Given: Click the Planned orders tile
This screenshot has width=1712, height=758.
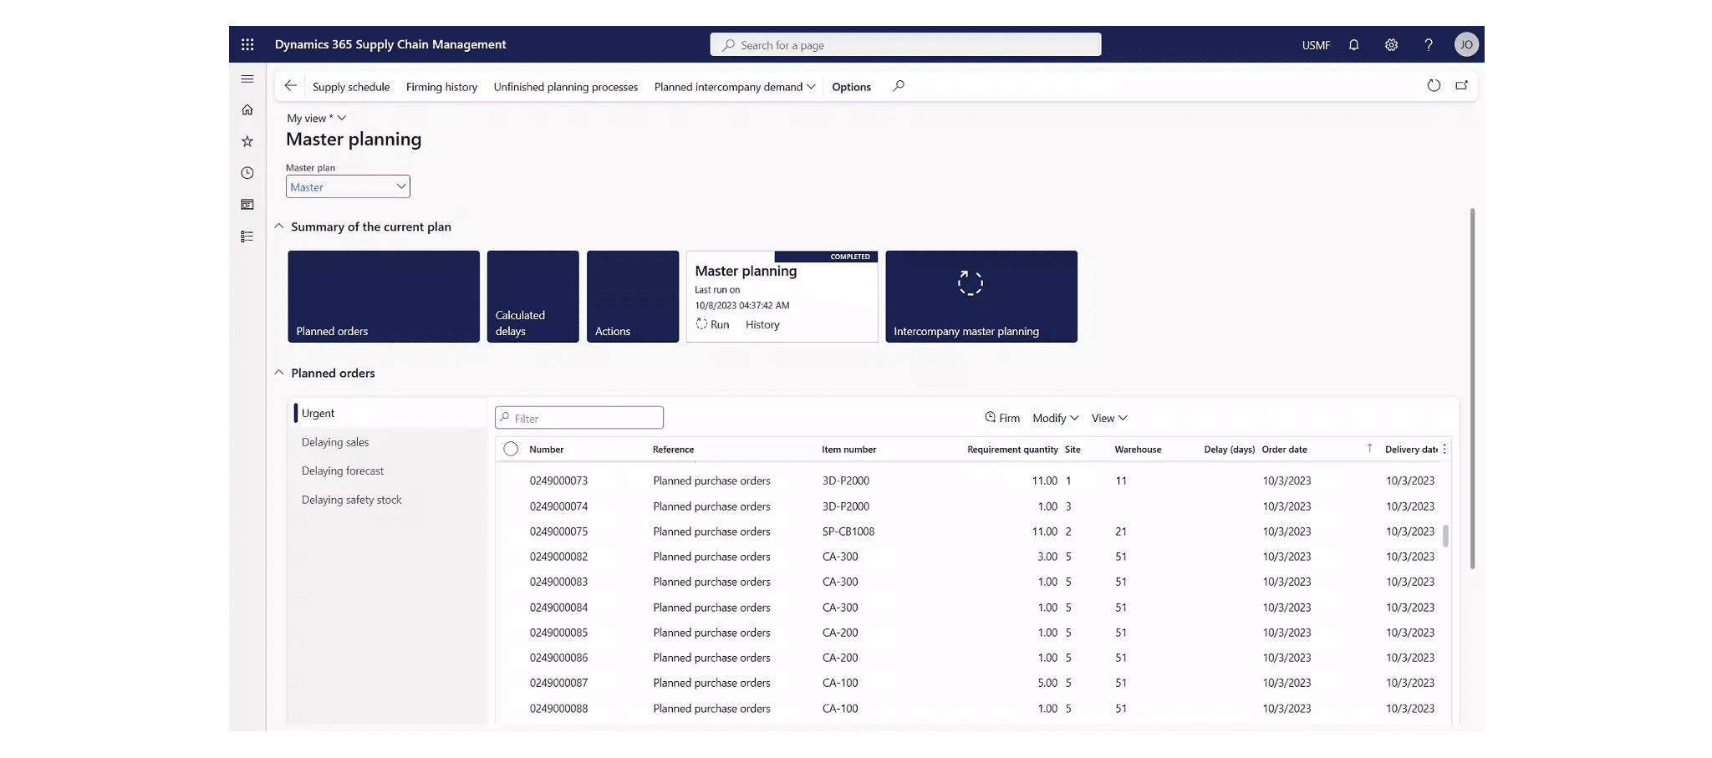Looking at the screenshot, I should 384,297.
